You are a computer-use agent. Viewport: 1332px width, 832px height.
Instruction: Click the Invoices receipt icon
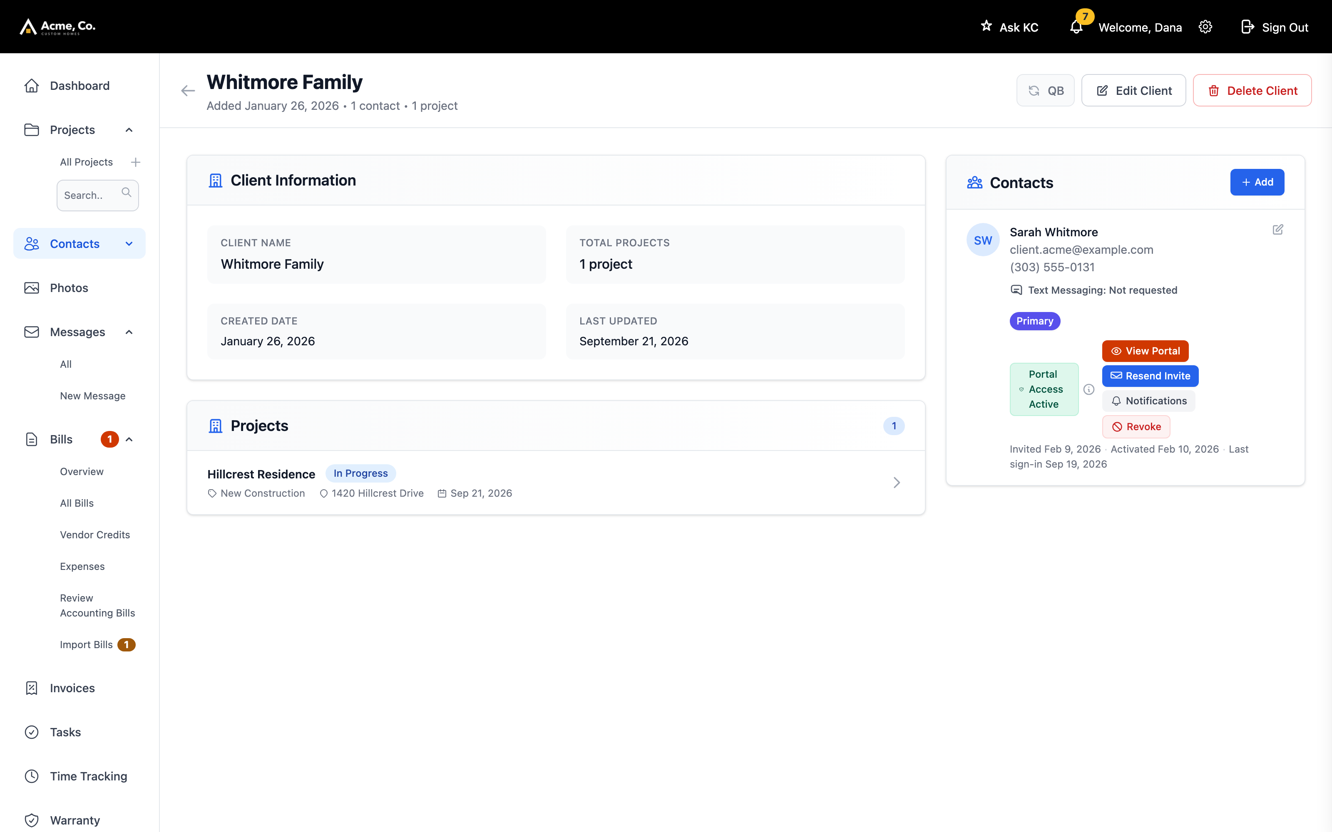click(31, 688)
